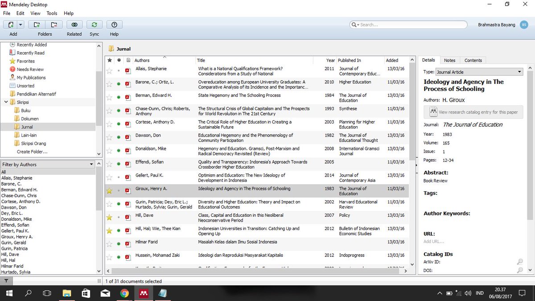This screenshot has width=535, height=301.
Task: Click the filter funnel icon in status bar
Action: tap(6, 281)
